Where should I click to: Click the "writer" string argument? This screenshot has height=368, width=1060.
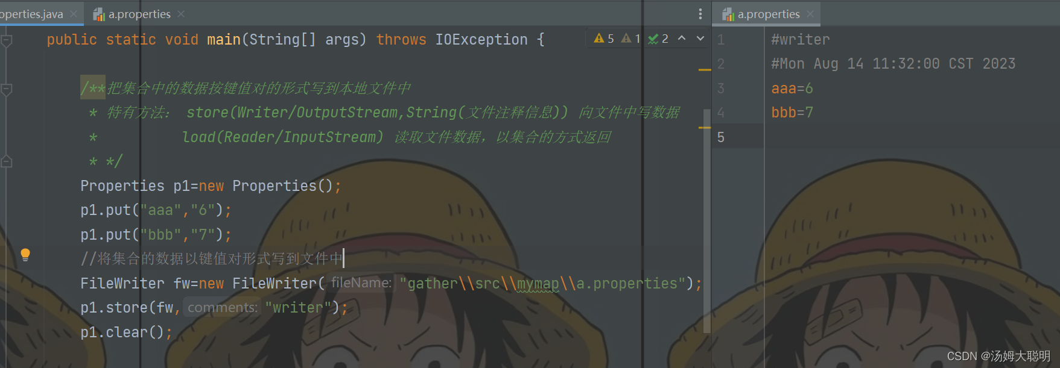click(x=297, y=308)
